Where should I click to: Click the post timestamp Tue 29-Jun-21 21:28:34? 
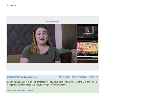click(29, 77)
